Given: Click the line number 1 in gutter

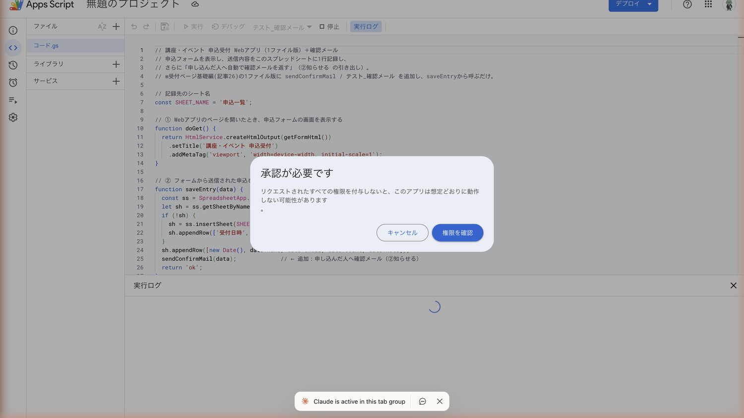Looking at the screenshot, I should click(141, 50).
